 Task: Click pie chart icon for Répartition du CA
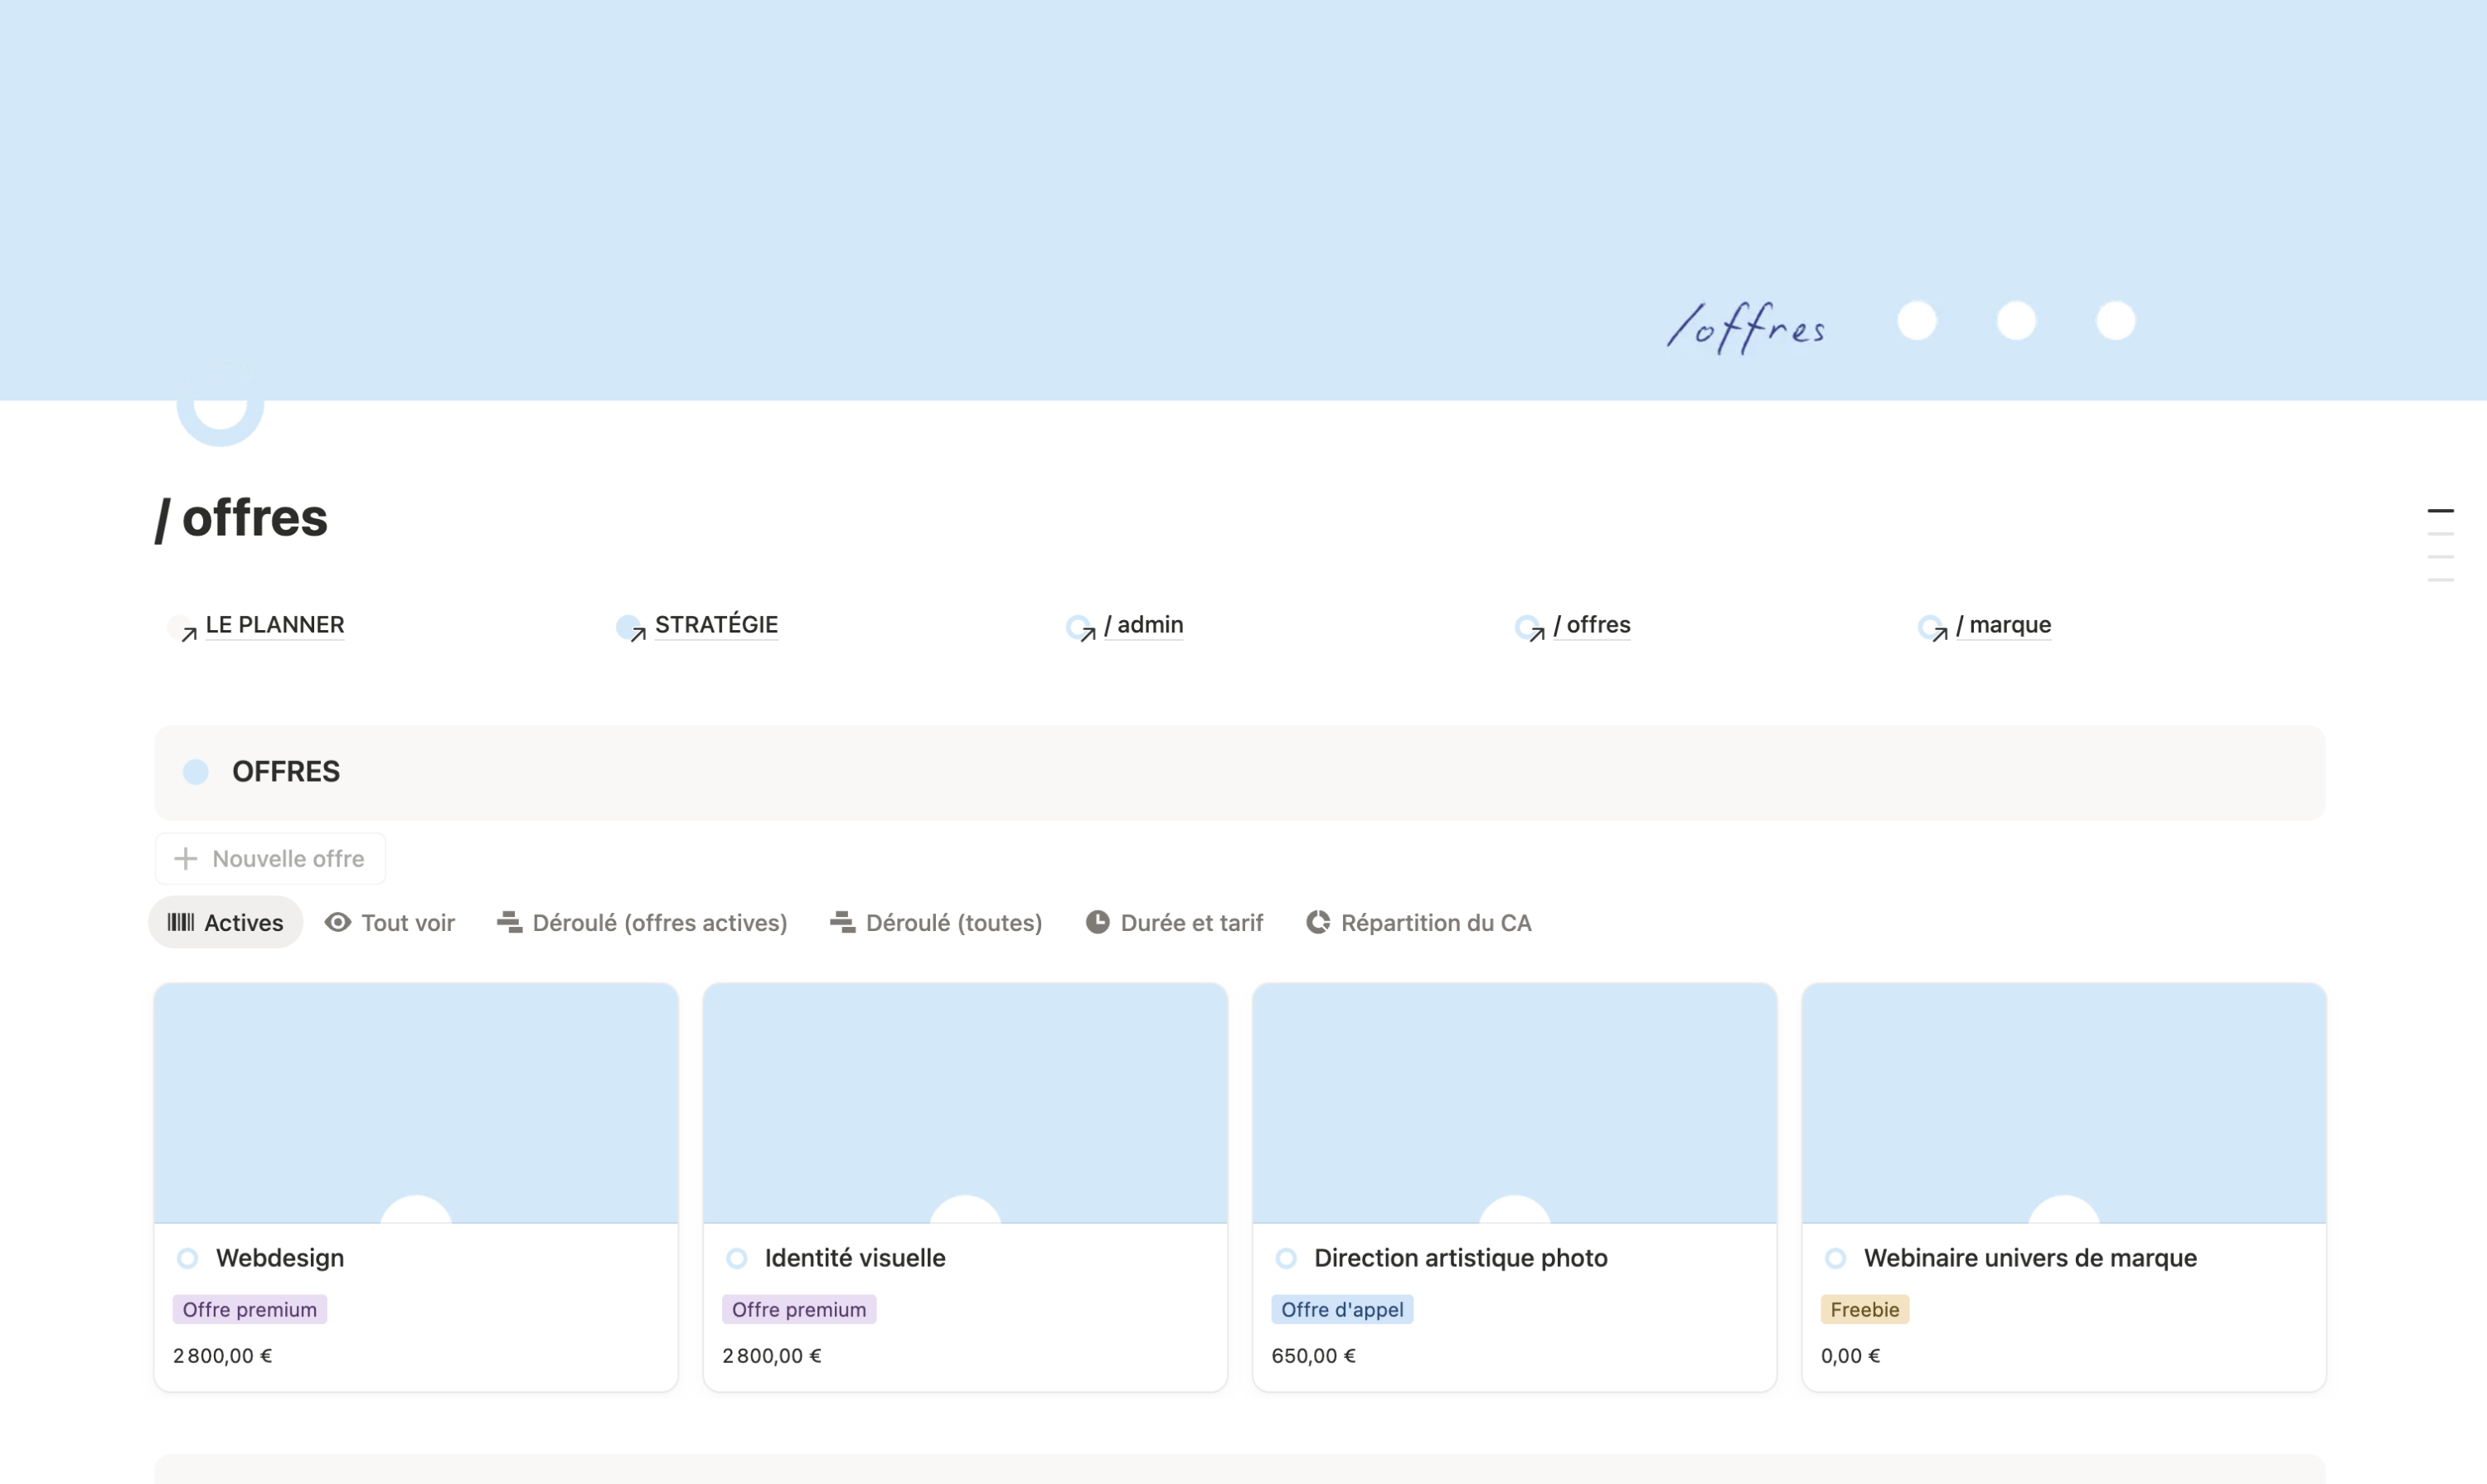click(x=1317, y=922)
